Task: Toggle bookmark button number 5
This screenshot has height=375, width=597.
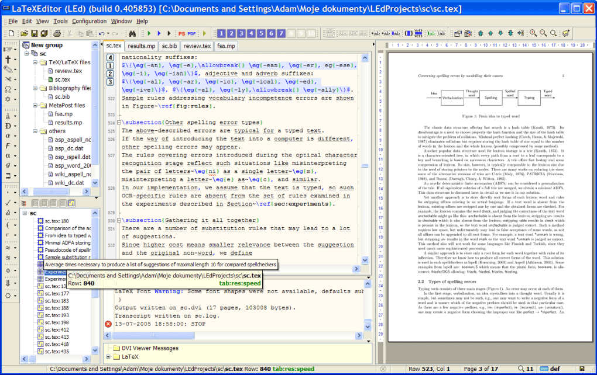Action: pyautogui.click(x=261, y=33)
